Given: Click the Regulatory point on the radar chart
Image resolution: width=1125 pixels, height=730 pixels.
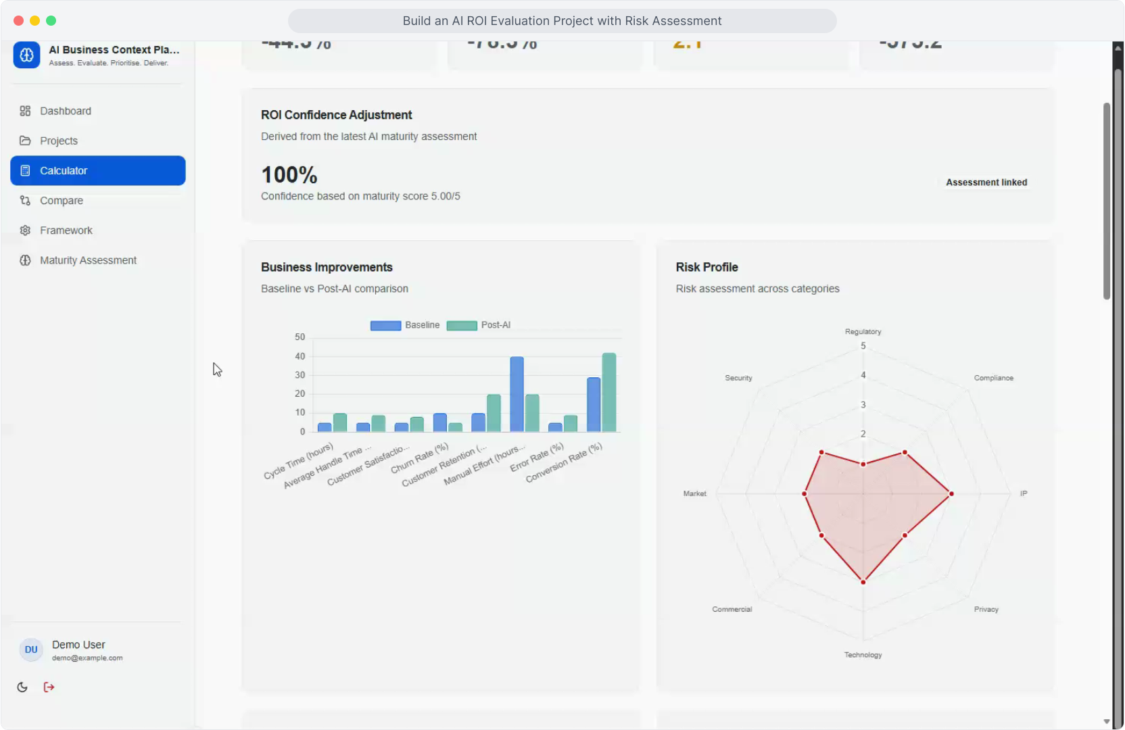Looking at the screenshot, I should coord(863,464).
